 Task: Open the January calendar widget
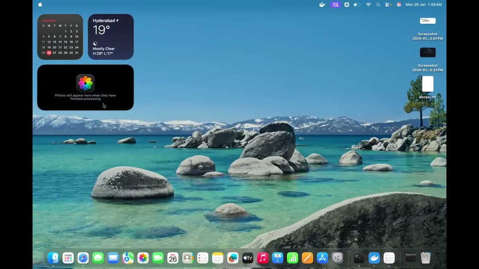pos(60,37)
